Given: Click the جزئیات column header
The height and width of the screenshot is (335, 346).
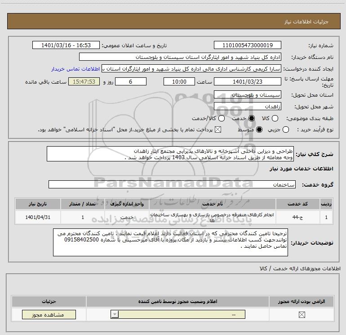Looking at the screenshot, I should [x=49, y=301].
